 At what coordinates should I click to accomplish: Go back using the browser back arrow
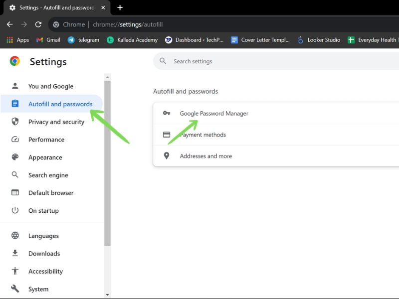point(9,24)
